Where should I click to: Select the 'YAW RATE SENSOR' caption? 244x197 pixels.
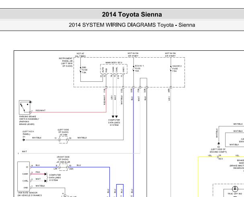(x=28, y=193)
